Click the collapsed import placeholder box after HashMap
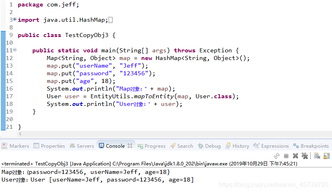 pyautogui.click(x=111, y=20)
